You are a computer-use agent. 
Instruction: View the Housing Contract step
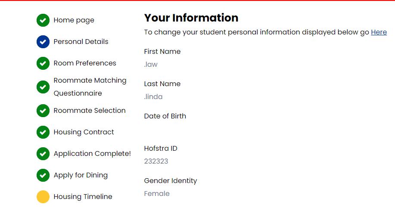pos(84,132)
